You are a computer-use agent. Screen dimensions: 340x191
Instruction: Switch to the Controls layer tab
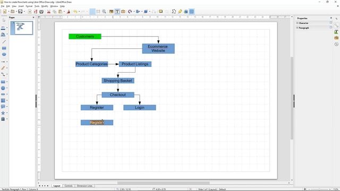point(69,186)
